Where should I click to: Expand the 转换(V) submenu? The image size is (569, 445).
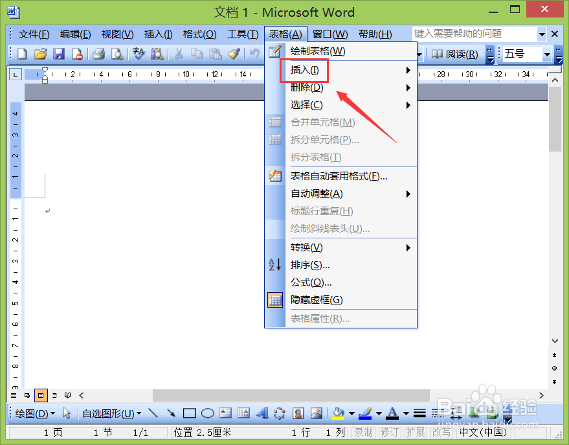pyautogui.click(x=351, y=247)
